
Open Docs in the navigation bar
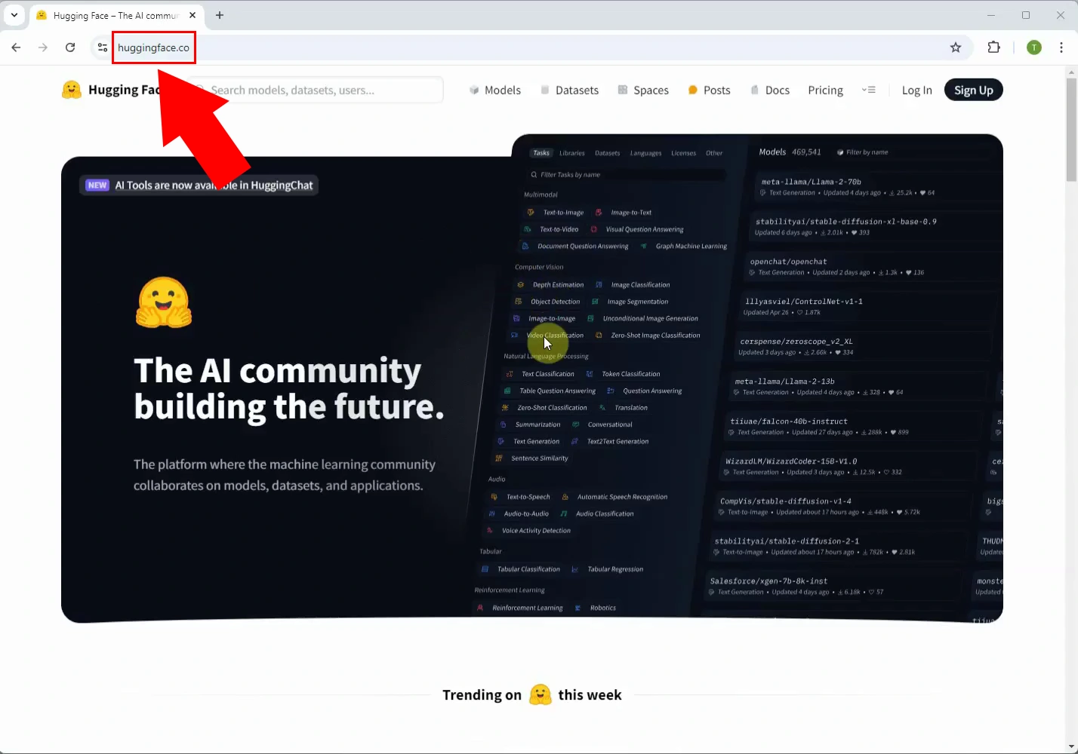tap(769, 90)
